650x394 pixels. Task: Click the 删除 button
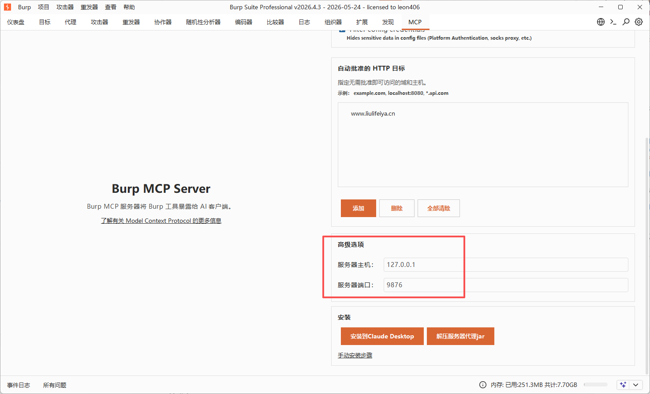(397, 208)
